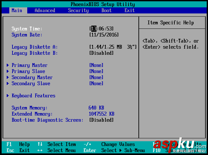Expand the arrow beside Primary Master
The height and width of the screenshot is (155, 208).
[x=8, y=65]
